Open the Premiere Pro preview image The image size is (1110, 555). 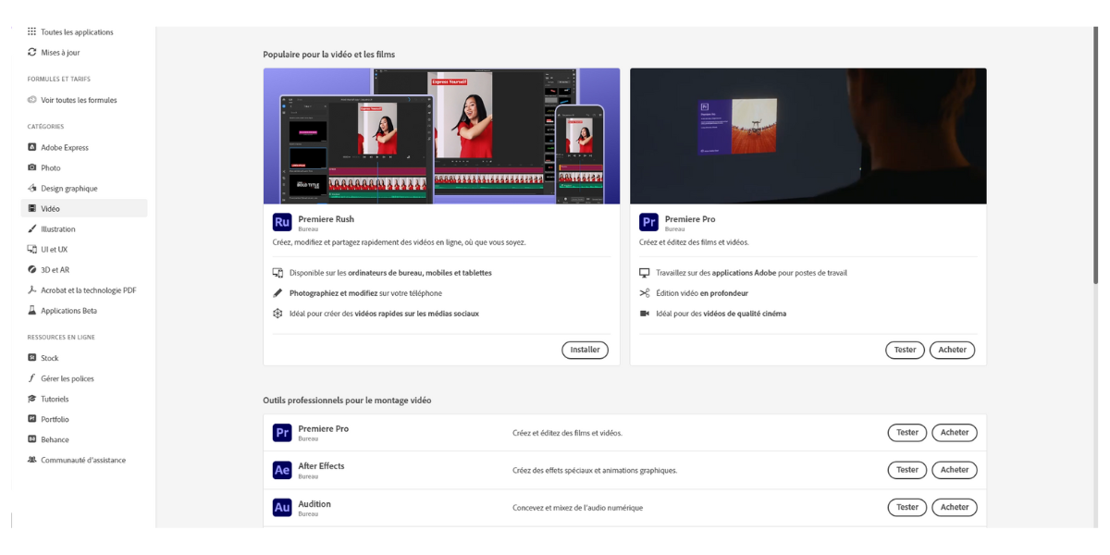[x=808, y=136]
